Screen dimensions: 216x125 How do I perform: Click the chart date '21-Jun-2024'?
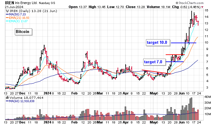pos(14,7)
